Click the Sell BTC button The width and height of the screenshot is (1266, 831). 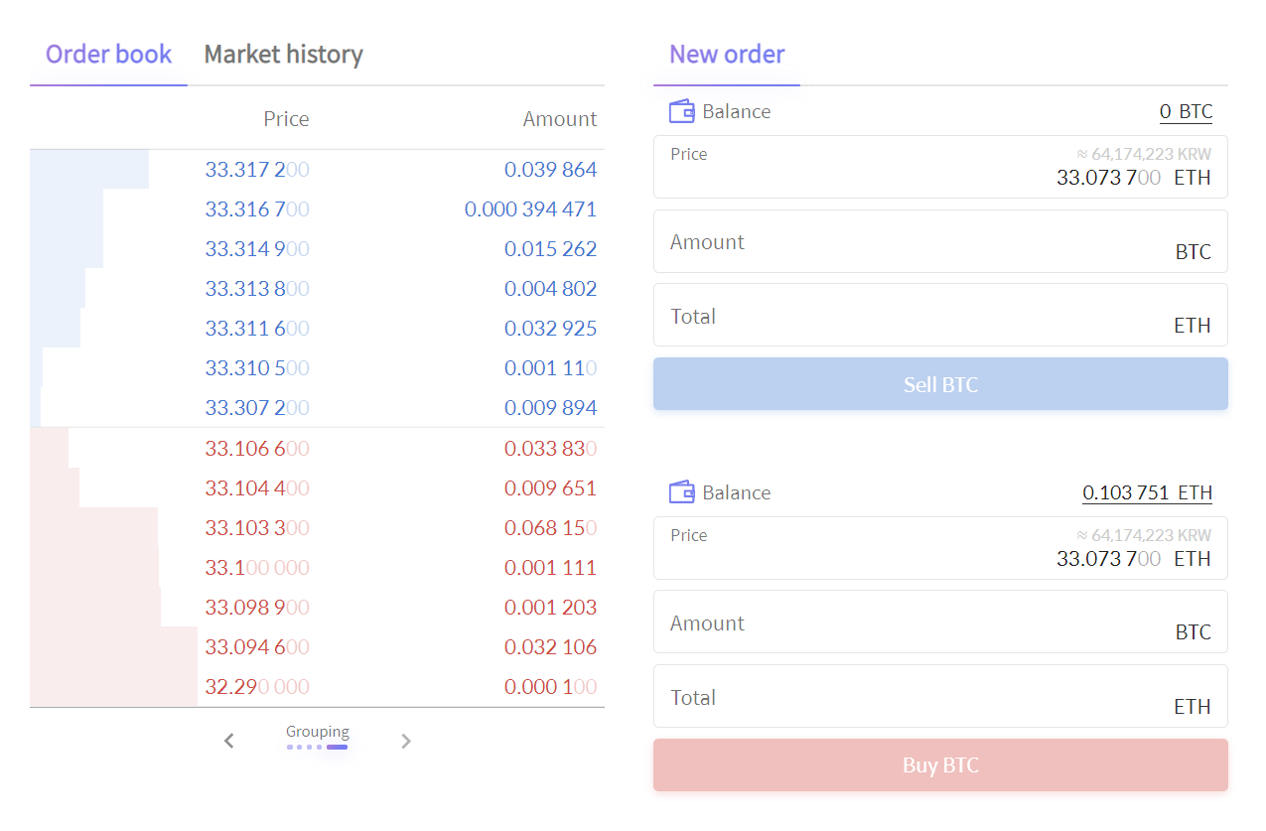pos(940,384)
